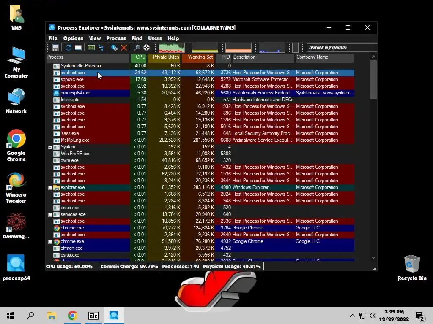The image size is (433, 324).
Task: Collapse the services.exe tree node
Action: point(50,215)
